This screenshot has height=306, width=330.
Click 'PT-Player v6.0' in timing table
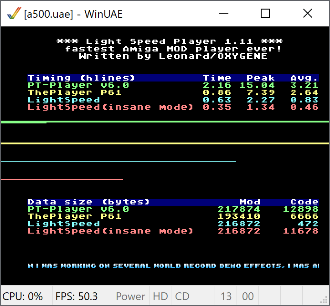tap(78, 85)
